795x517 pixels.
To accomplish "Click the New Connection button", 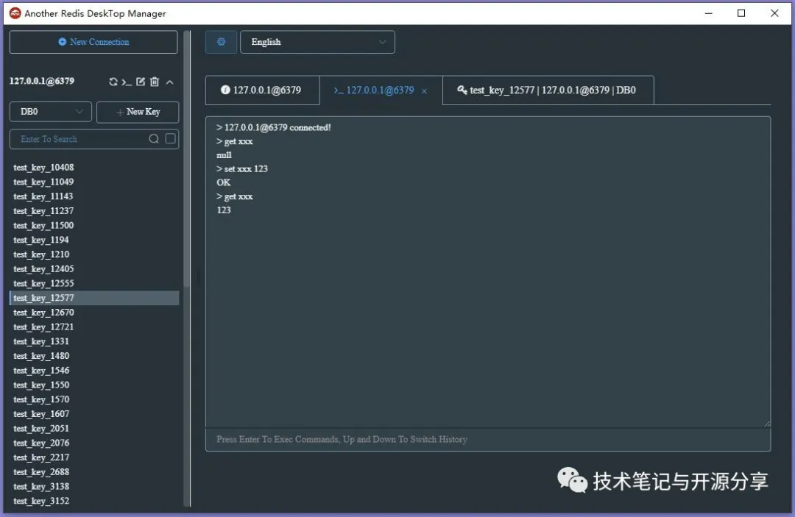I will [93, 42].
